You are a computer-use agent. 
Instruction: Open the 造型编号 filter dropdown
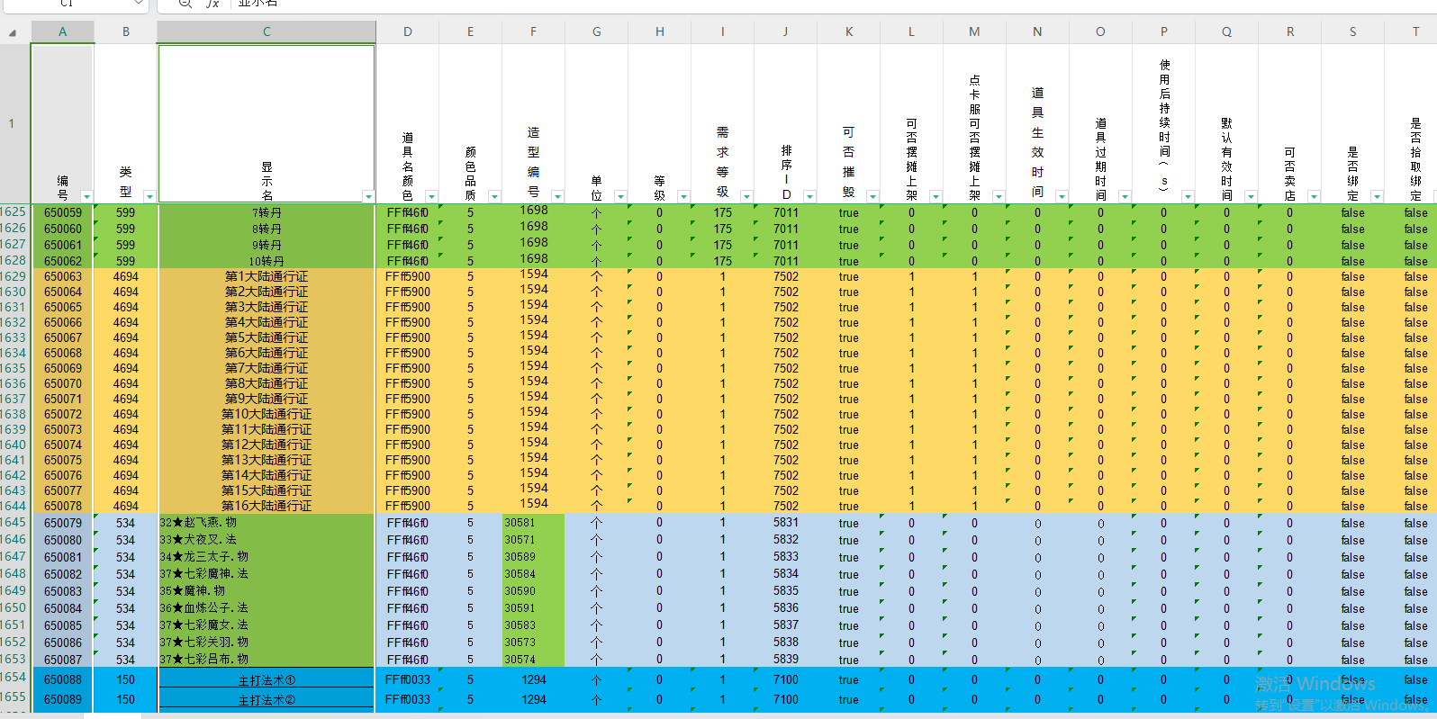(557, 196)
